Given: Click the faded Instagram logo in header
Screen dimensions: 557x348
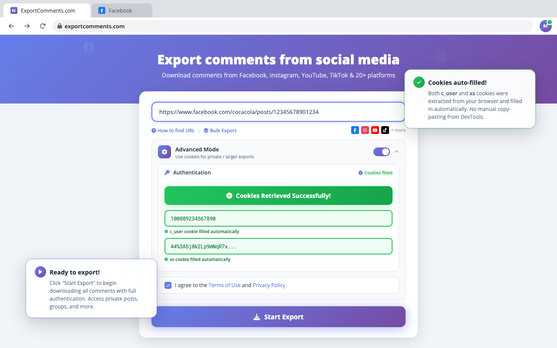Looking at the screenshot, I should [x=441, y=57].
